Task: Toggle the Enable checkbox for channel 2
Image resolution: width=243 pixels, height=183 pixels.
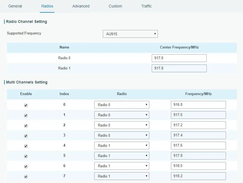Action: (x=26, y=125)
